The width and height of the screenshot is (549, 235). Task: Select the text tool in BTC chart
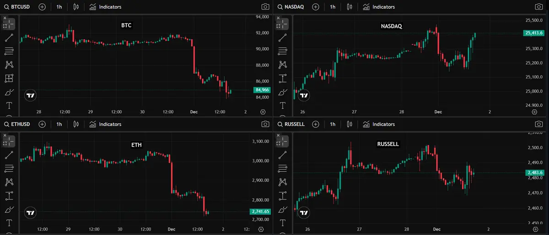coord(9,106)
